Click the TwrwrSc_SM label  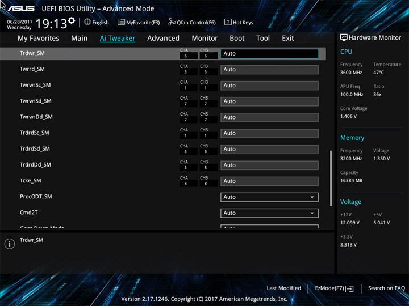click(35, 85)
